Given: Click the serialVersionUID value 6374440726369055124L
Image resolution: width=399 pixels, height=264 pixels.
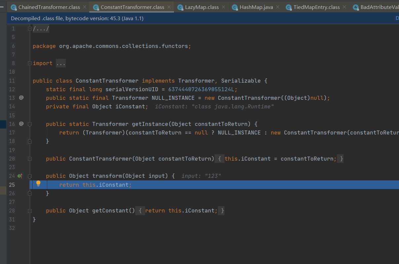Looking at the screenshot, I should coord(201,89).
